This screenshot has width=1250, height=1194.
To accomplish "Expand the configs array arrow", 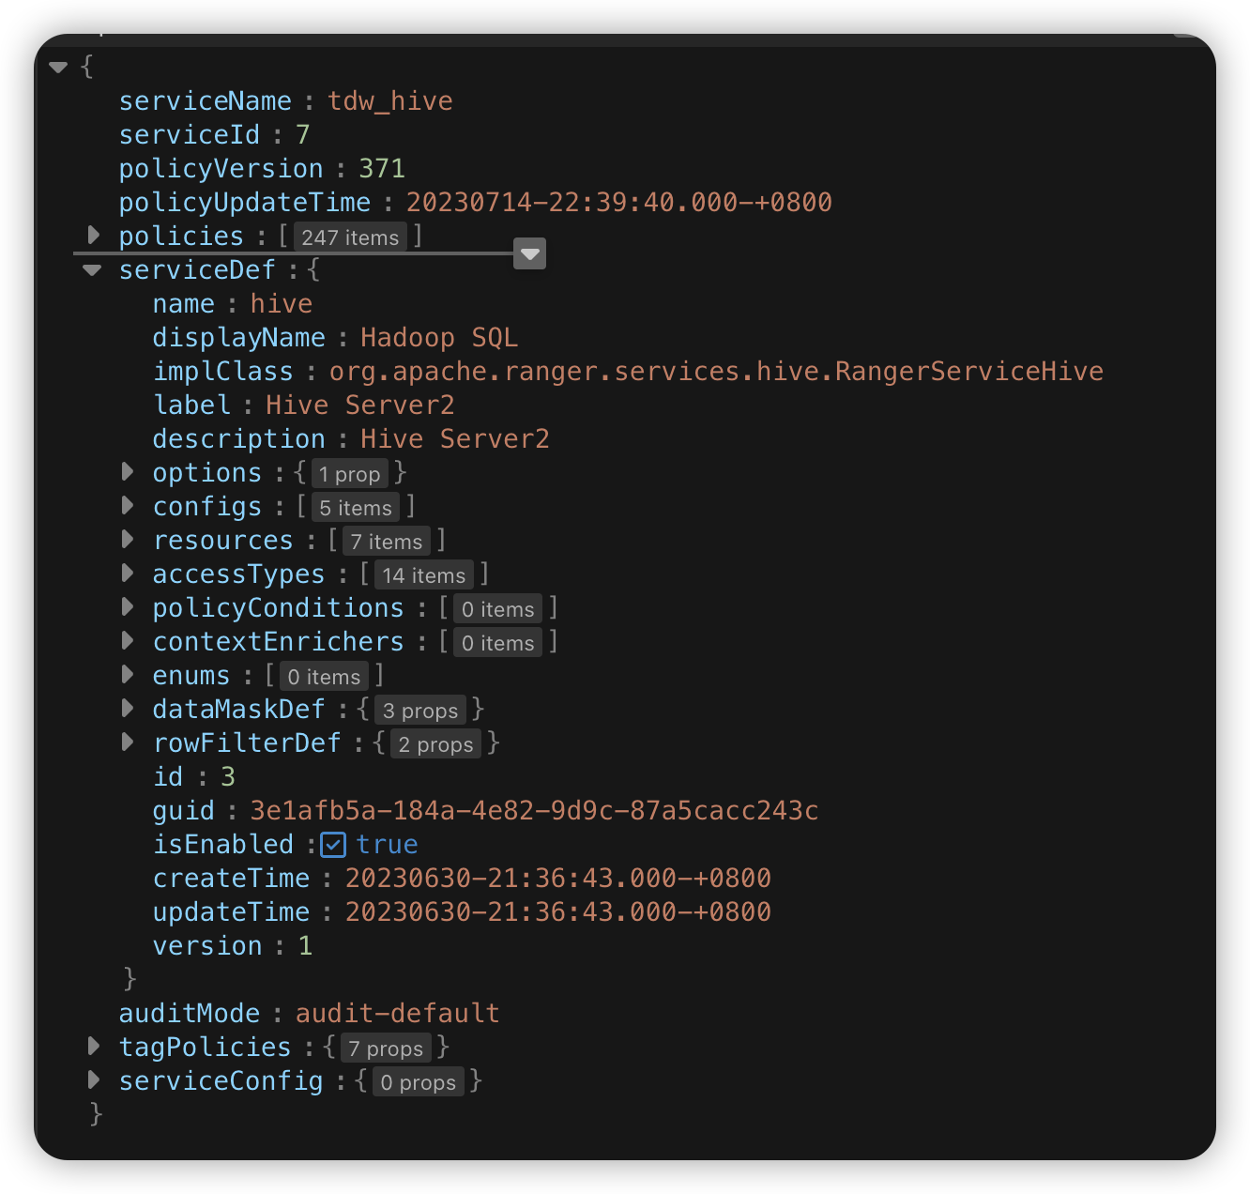I will (128, 505).
